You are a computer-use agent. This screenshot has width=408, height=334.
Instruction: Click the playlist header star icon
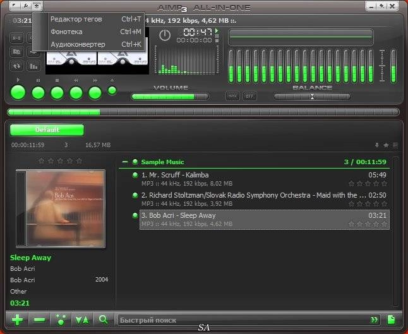click(x=386, y=145)
